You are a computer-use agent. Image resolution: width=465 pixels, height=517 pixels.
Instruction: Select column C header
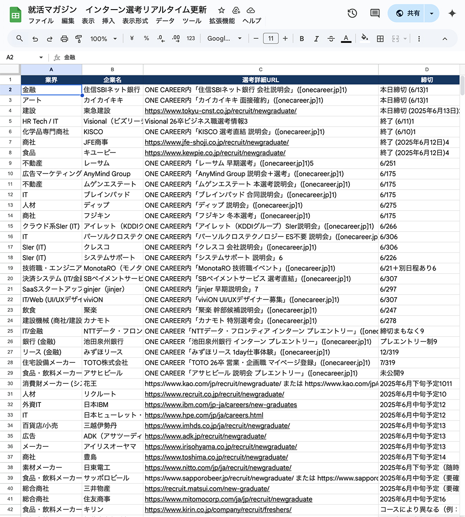point(261,69)
